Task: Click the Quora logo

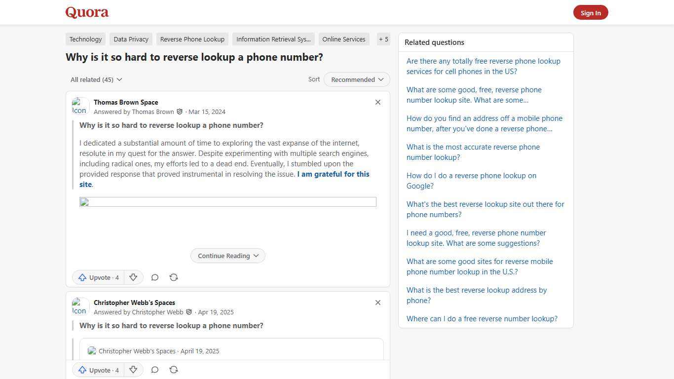Action: click(x=86, y=12)
